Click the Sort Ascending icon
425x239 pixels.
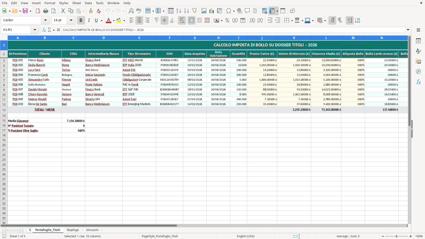(x=179, y=11)
